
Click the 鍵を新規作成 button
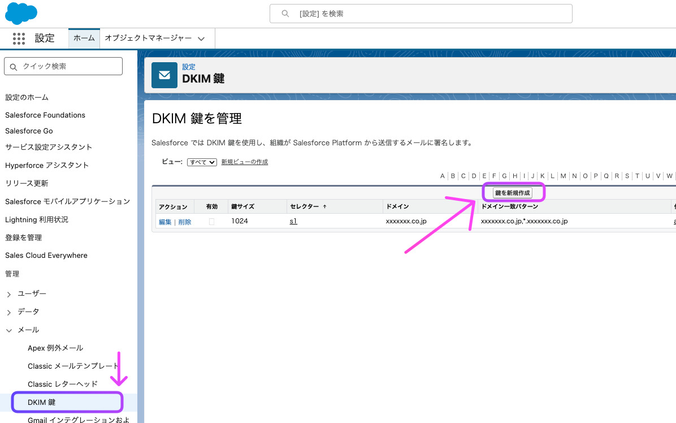click(513, 192)
